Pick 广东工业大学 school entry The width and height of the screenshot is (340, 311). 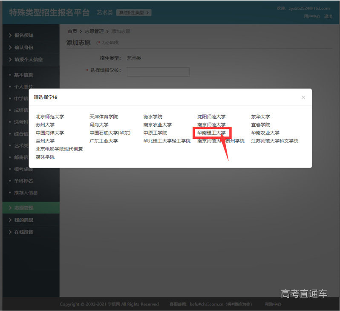coord(104,141)
